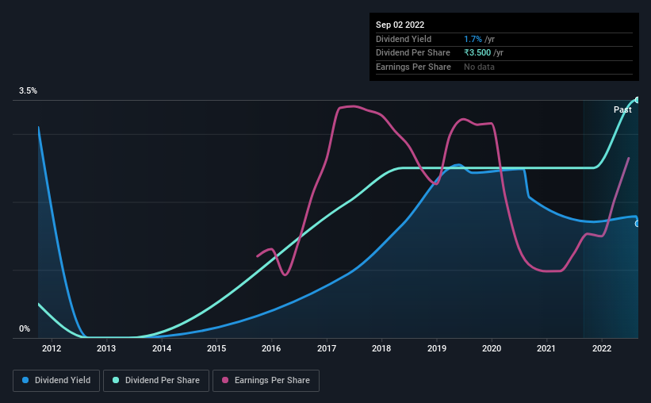
Task: Click the 2017 x-axis label
Action: pos(327,348)
